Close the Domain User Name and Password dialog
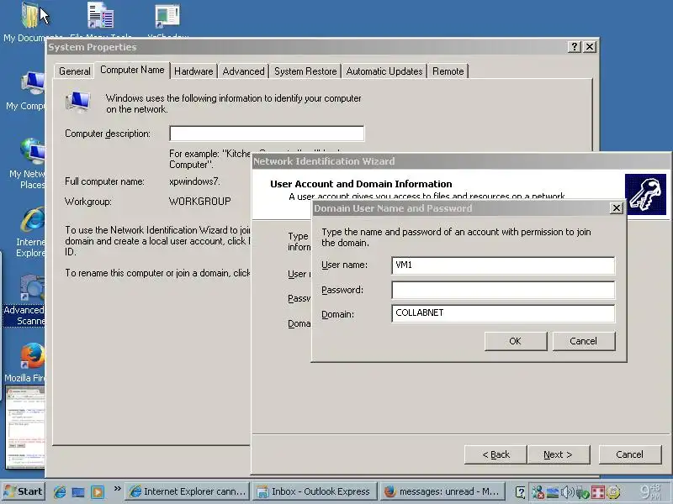 [617, 207]
